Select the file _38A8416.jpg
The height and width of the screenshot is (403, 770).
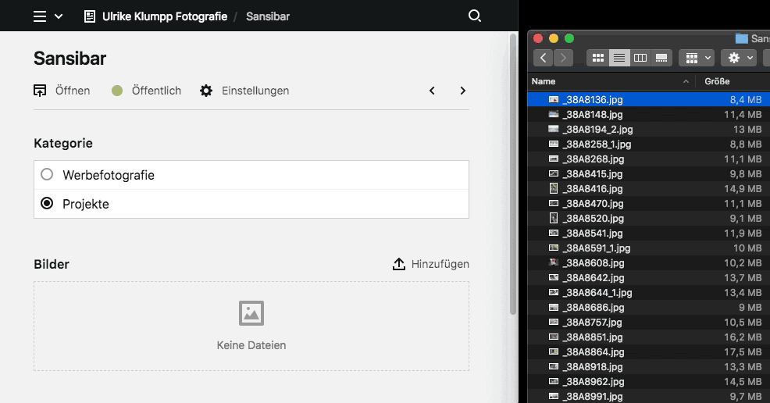click(x=592, y=189)
